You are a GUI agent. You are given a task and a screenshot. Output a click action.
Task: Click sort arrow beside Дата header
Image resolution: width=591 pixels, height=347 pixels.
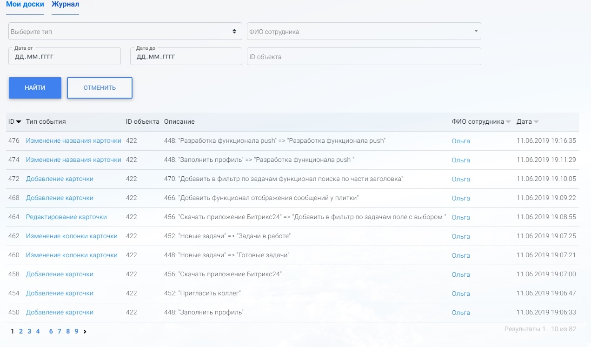coord(536,122)
